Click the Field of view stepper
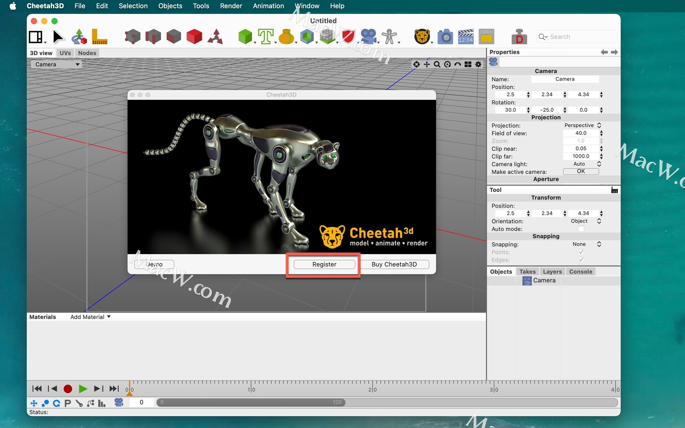Image resolution: width=685 pixels, height=428 pixels. pyautogui.click(x=601, y=133)
